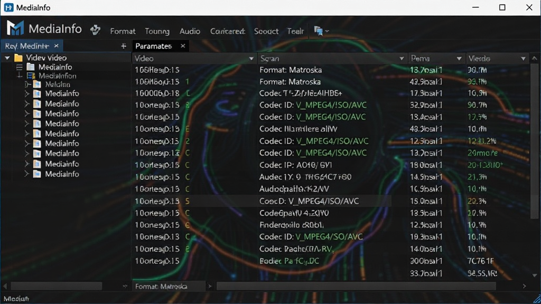Switch to the Rey. Medinte tab

point(27,46)
